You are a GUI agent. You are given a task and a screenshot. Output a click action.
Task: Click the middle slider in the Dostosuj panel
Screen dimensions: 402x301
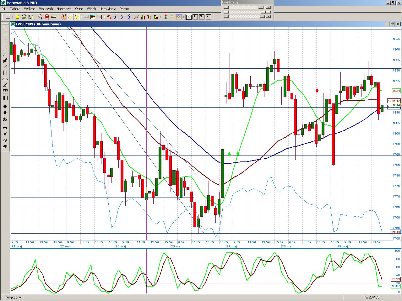[247, 12]
